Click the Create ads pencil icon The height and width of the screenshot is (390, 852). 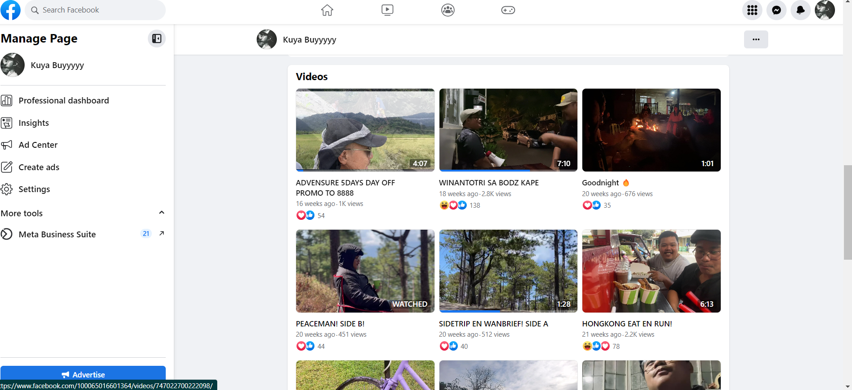coord(7,167)
